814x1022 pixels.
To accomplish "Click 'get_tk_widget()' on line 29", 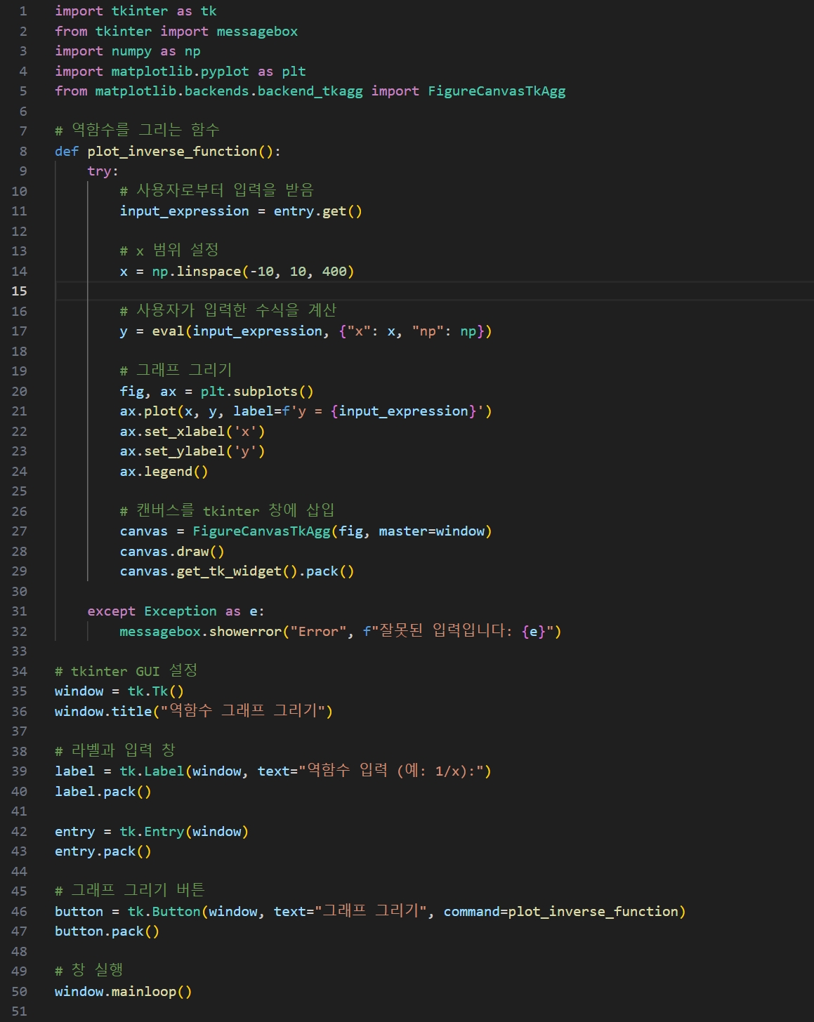I will point(237,571).
